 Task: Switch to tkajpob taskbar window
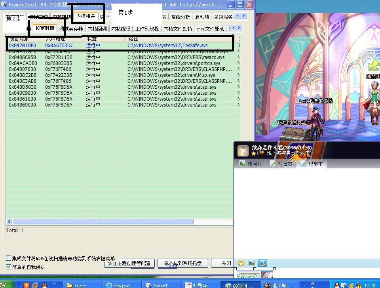(x=122, y=285)
